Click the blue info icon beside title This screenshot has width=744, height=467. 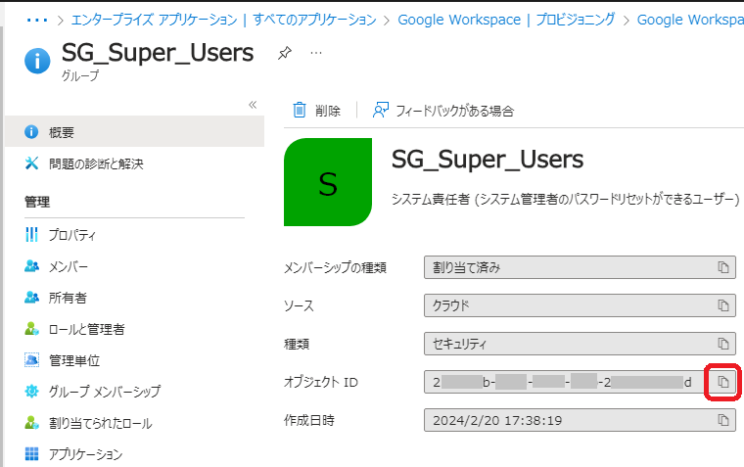coord(37,61)
